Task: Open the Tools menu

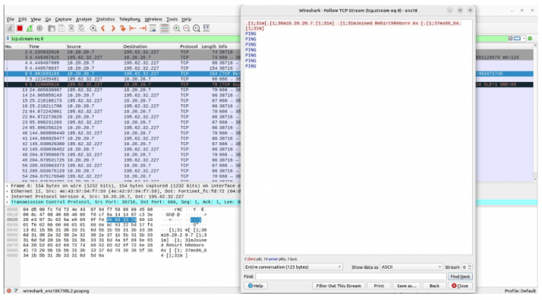Action: [172, 19]
